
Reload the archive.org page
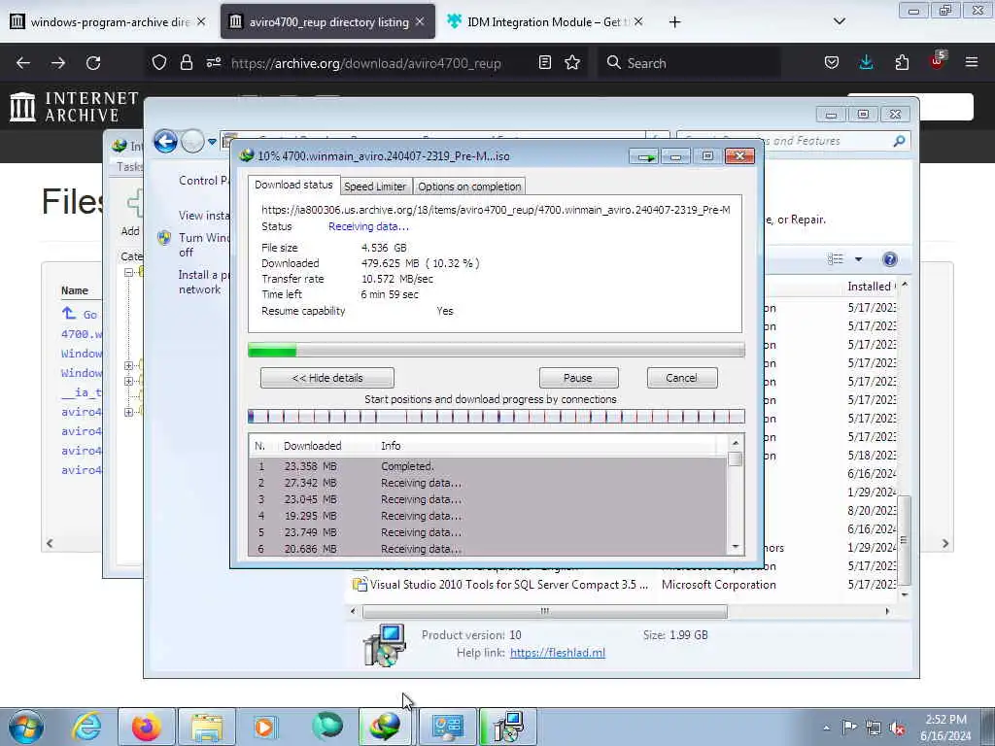tap(93, 63)
